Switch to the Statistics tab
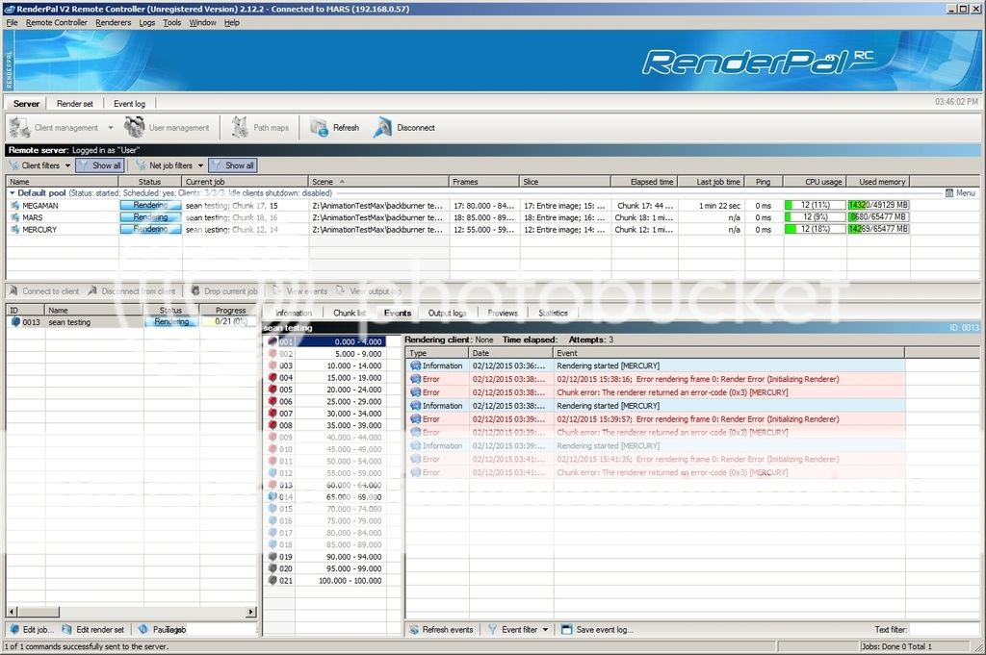Screen dimensions: 986x655 [553, 313]
